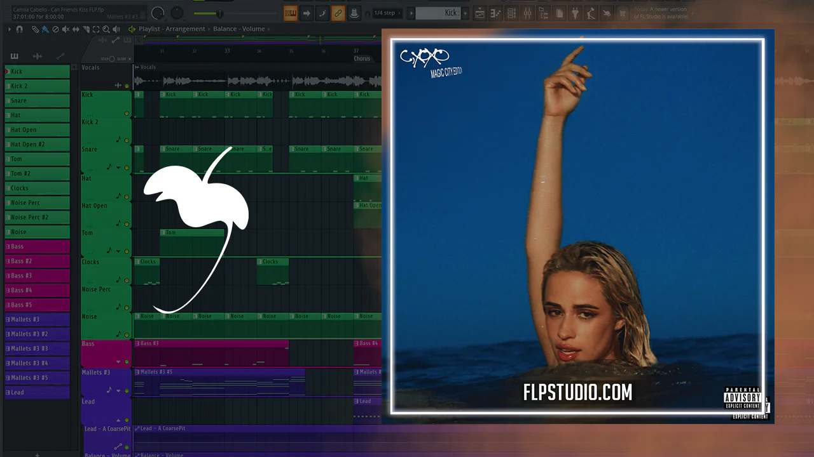Select the Playback speaker tool

pos(116,29)
